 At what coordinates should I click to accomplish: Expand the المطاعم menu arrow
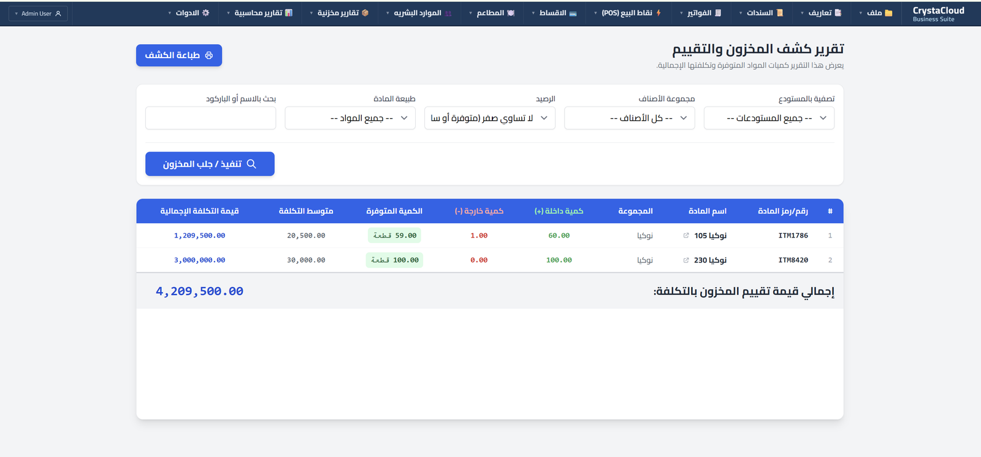pyautogui.click(x=470, y=13)
